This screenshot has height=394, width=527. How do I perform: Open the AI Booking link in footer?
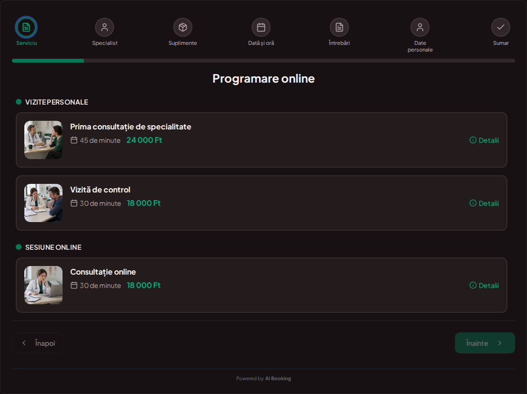[x=278, y=379]
